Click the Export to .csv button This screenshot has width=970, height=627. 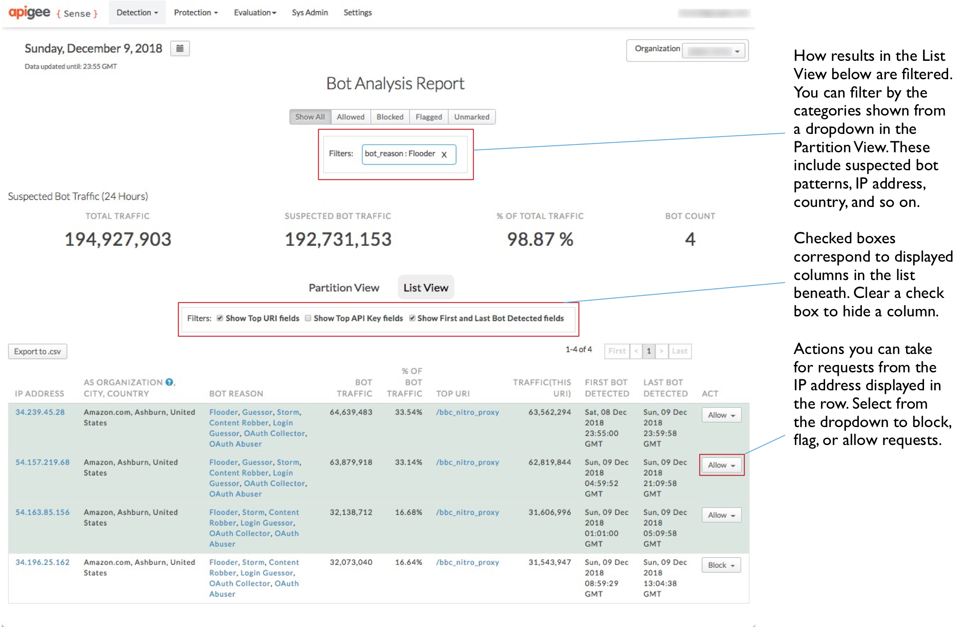(x=37, y=351)
